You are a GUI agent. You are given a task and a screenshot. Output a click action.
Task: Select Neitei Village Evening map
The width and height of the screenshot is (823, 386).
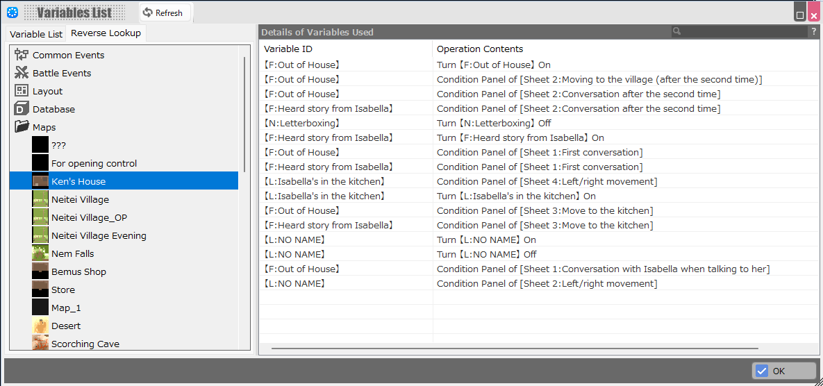click(x=99, y=235)
